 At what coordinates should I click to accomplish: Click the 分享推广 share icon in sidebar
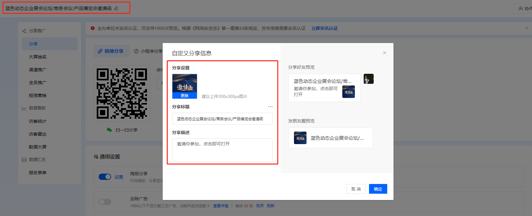(24, 31)
